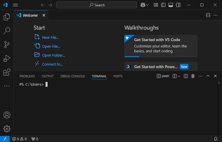Maximize the panel with the up chevron
This screenshot has height=142, width=222.
(208, 76)
